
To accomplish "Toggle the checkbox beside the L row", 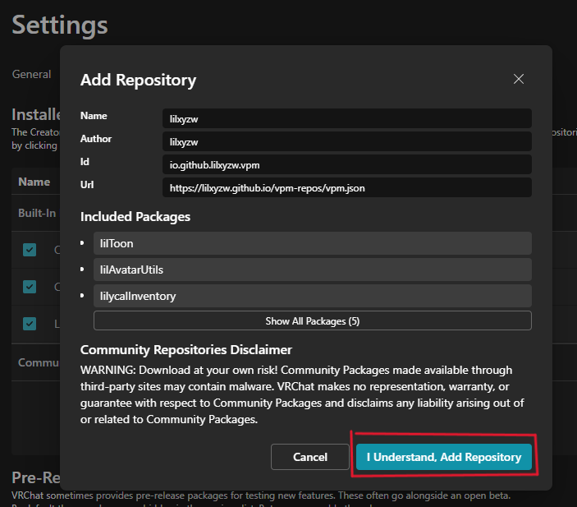I will click(30, 324).
